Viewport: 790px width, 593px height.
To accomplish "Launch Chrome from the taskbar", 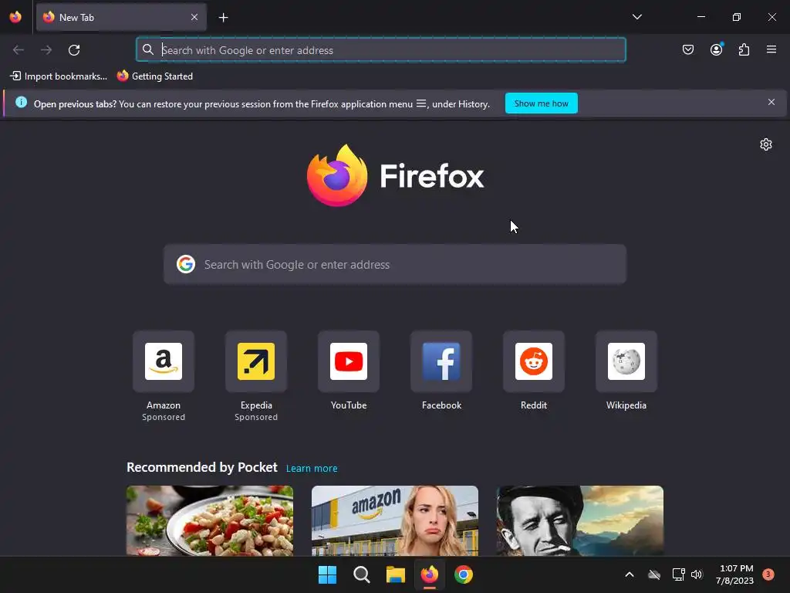I will 464,574.
